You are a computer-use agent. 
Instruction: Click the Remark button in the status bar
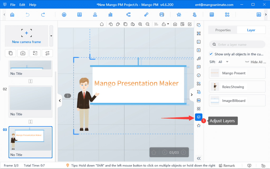tap(227, 165)
